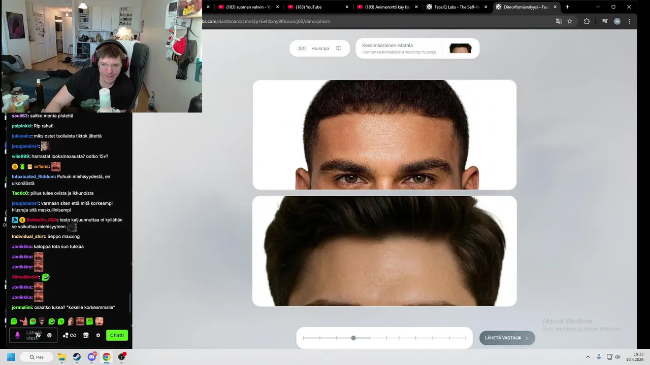
Task: Click Lähetä vastaus submit button
Action: (x=507, y=338)
